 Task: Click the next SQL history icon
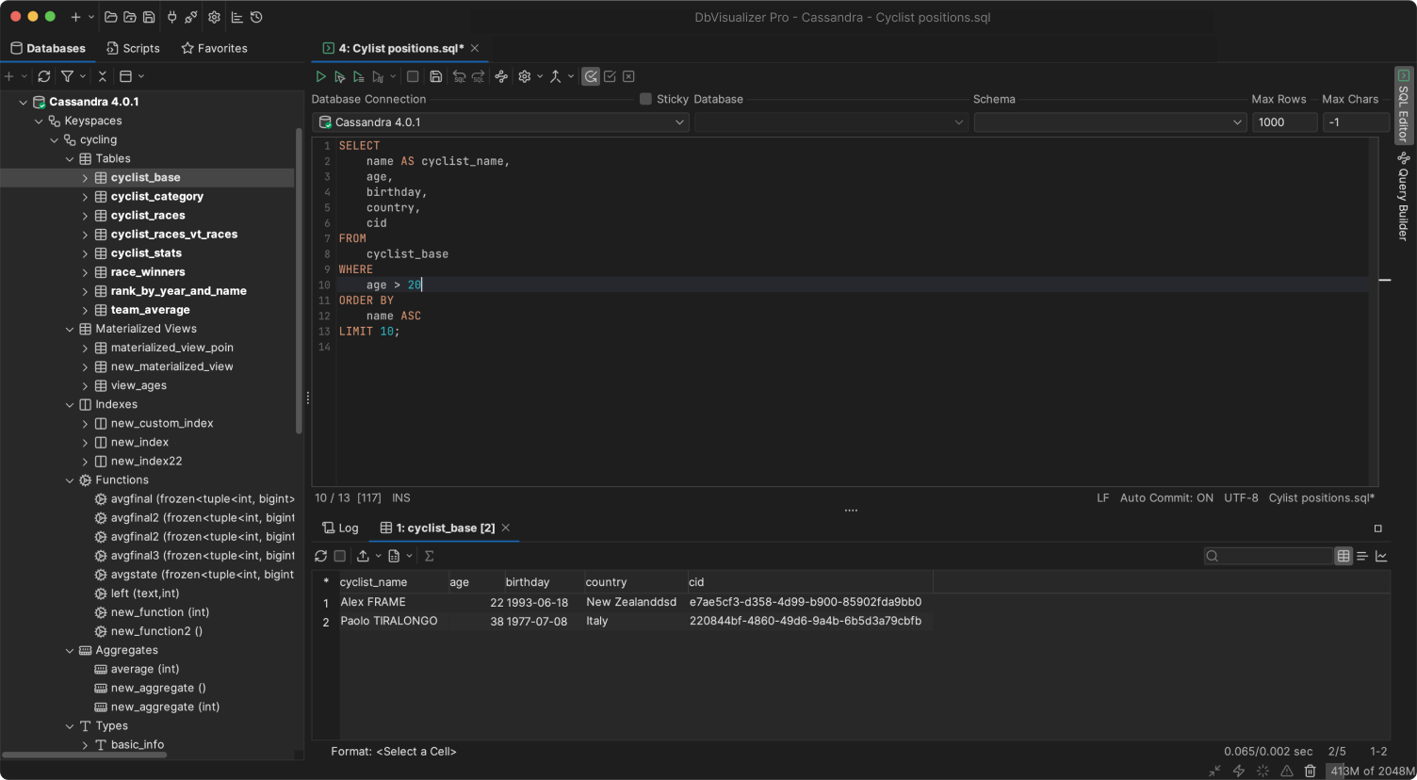[479, 76]
